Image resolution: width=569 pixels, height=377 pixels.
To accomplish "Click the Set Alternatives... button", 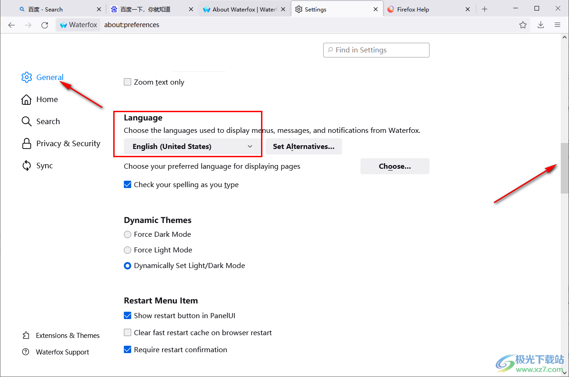I will click(304, 147).
